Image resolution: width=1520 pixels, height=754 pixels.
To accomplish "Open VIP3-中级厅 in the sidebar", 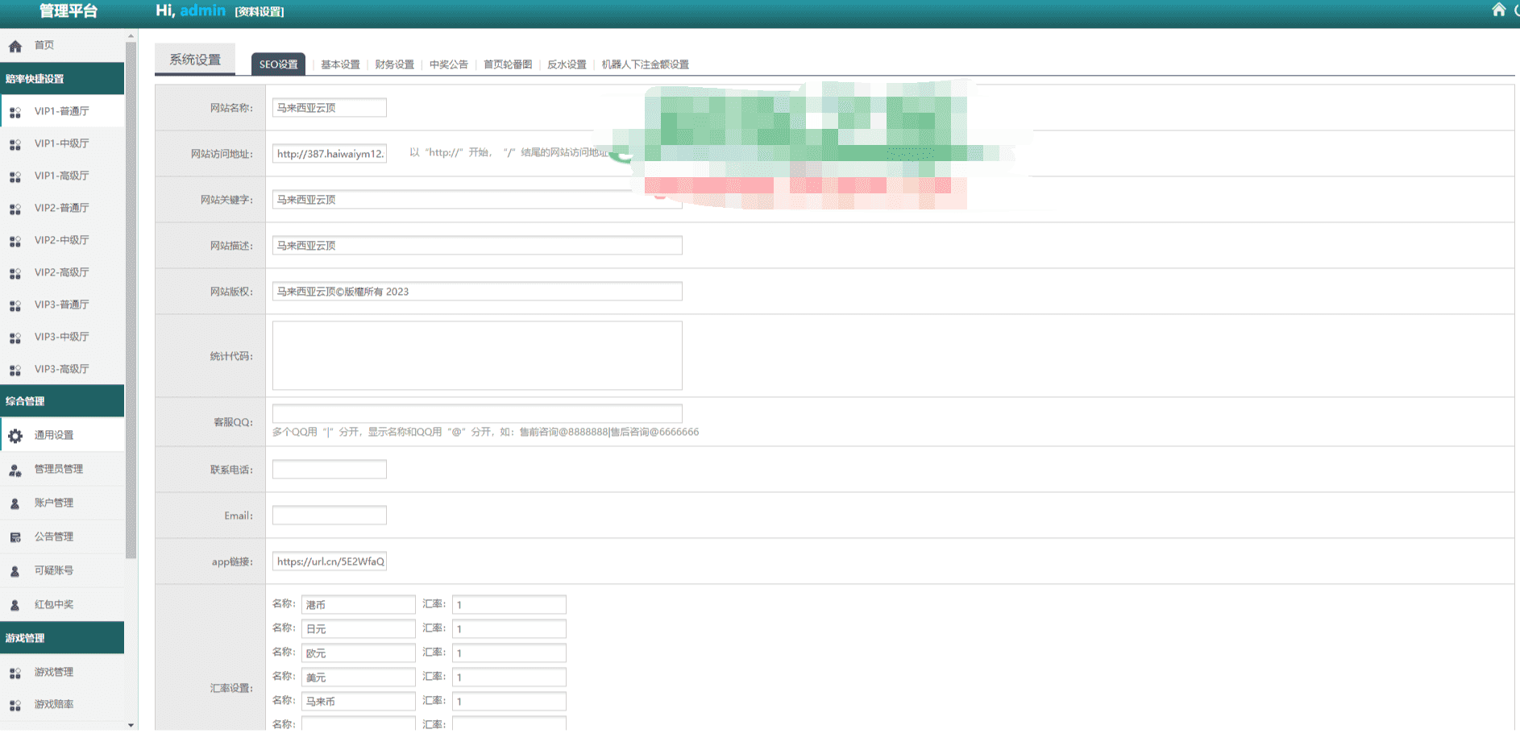I will tap(62, 337).
